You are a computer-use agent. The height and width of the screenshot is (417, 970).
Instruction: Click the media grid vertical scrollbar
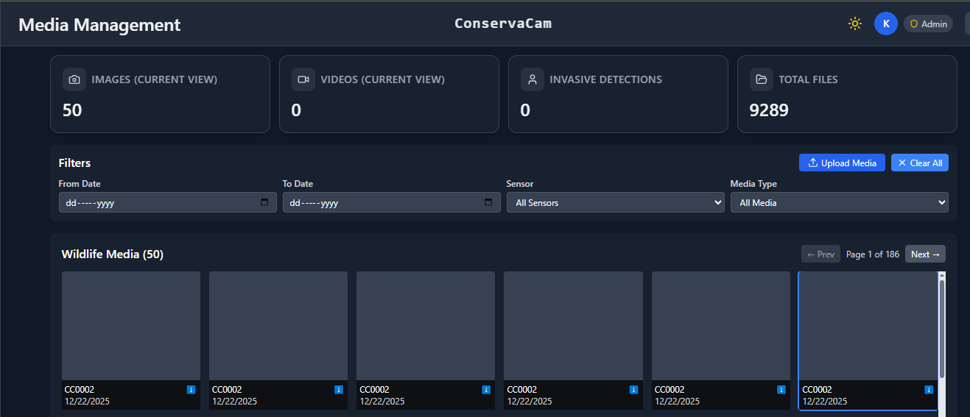pyautogui.click(x=941, y=327)
